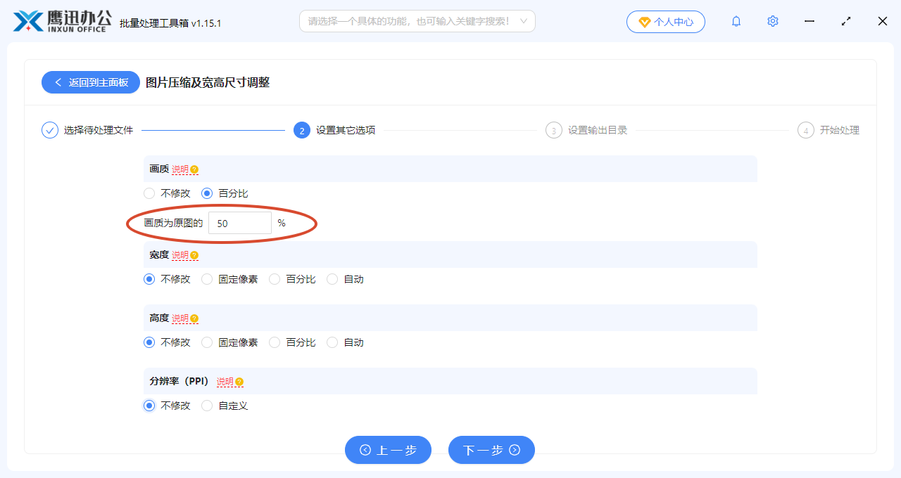The image size is (901, 478).
Task: Close the application window
Action: 883,21
